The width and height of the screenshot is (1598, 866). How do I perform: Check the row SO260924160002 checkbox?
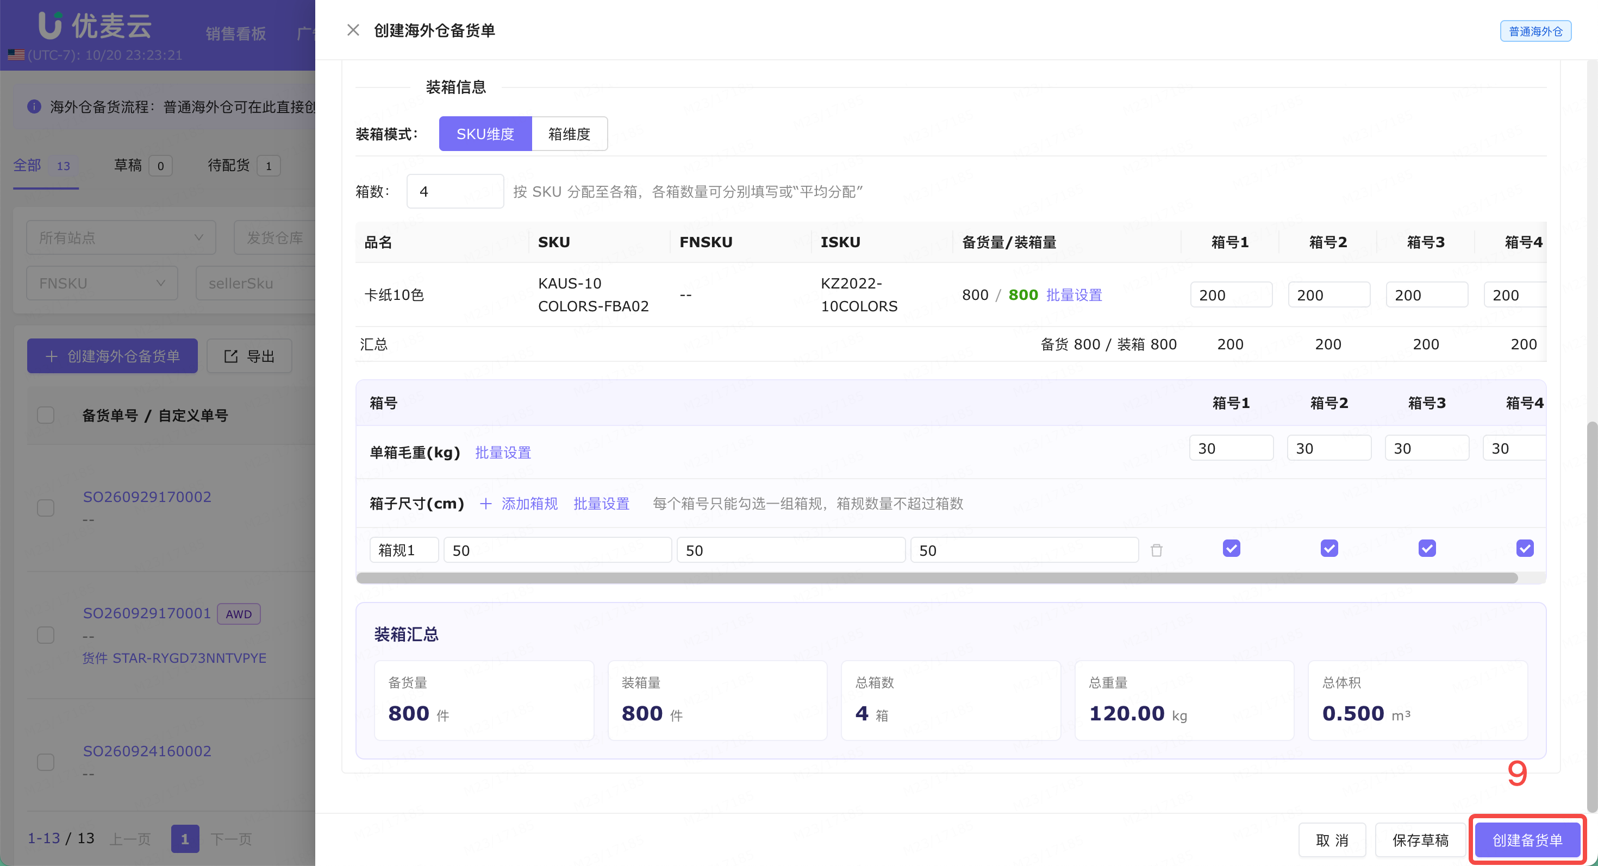coord(46,762)
